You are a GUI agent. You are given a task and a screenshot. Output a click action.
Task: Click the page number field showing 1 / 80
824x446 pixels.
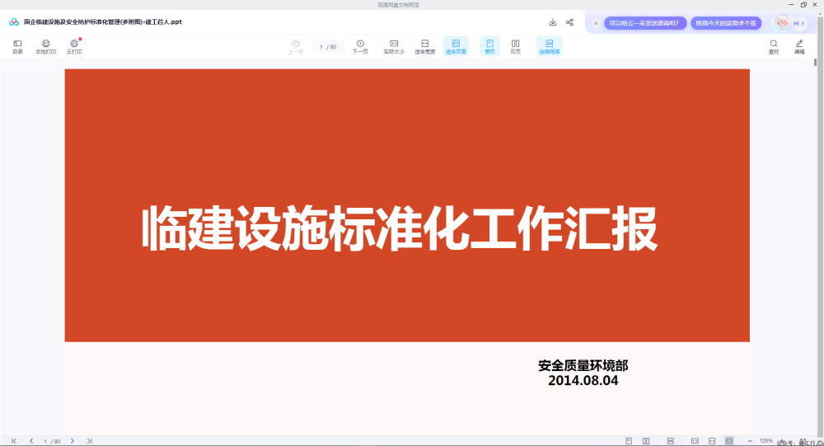328,47
